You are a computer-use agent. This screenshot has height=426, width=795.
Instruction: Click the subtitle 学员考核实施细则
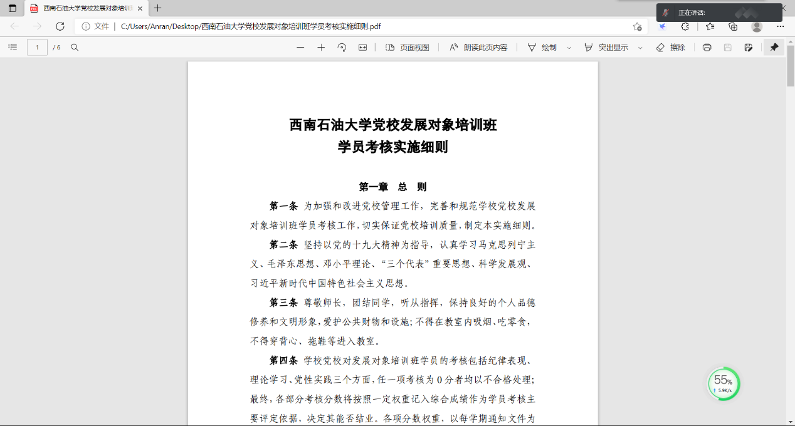(393, 147)
